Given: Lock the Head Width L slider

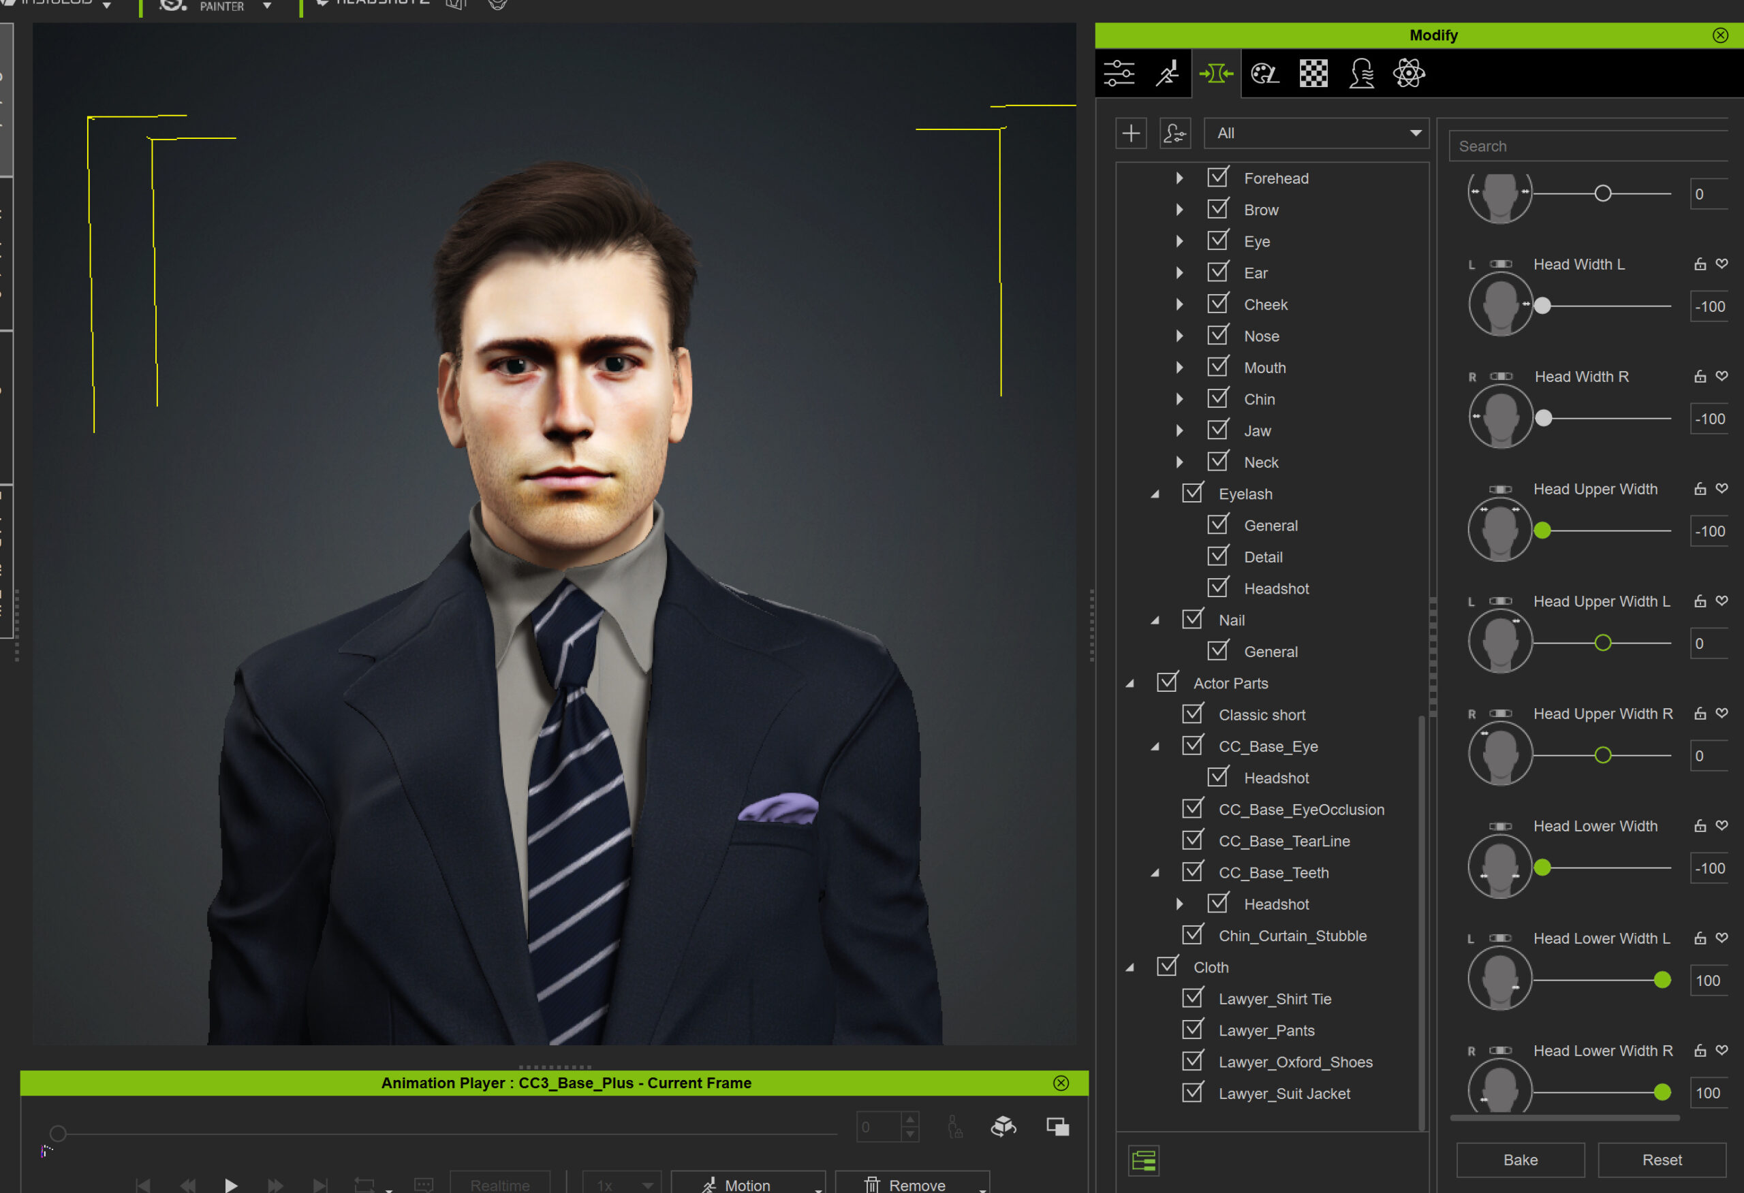Looking at the screenshot, I should pyautogui.click(x=1700, y=264).
